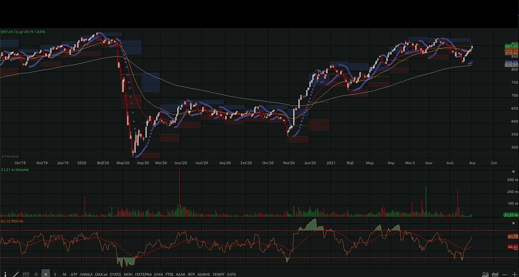Image resolution: width=519 pixels, height=277 pixels.
Task: Switch to the ΑΔΜΗΕ symbol tab
Action: [204, 275]
